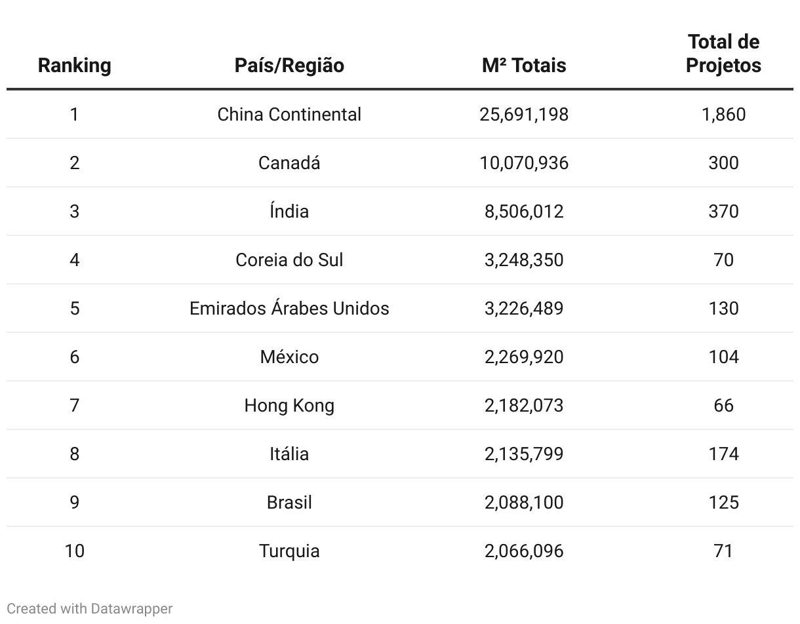Screen dimensions: 800x624
Task: Click the Emirados Árabes Unidos cell
Action: [x=289, y=308]
